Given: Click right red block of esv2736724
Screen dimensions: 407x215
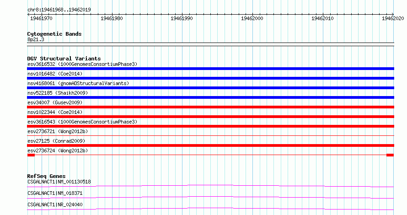Looking at the screenshot, I should point(390,155).
